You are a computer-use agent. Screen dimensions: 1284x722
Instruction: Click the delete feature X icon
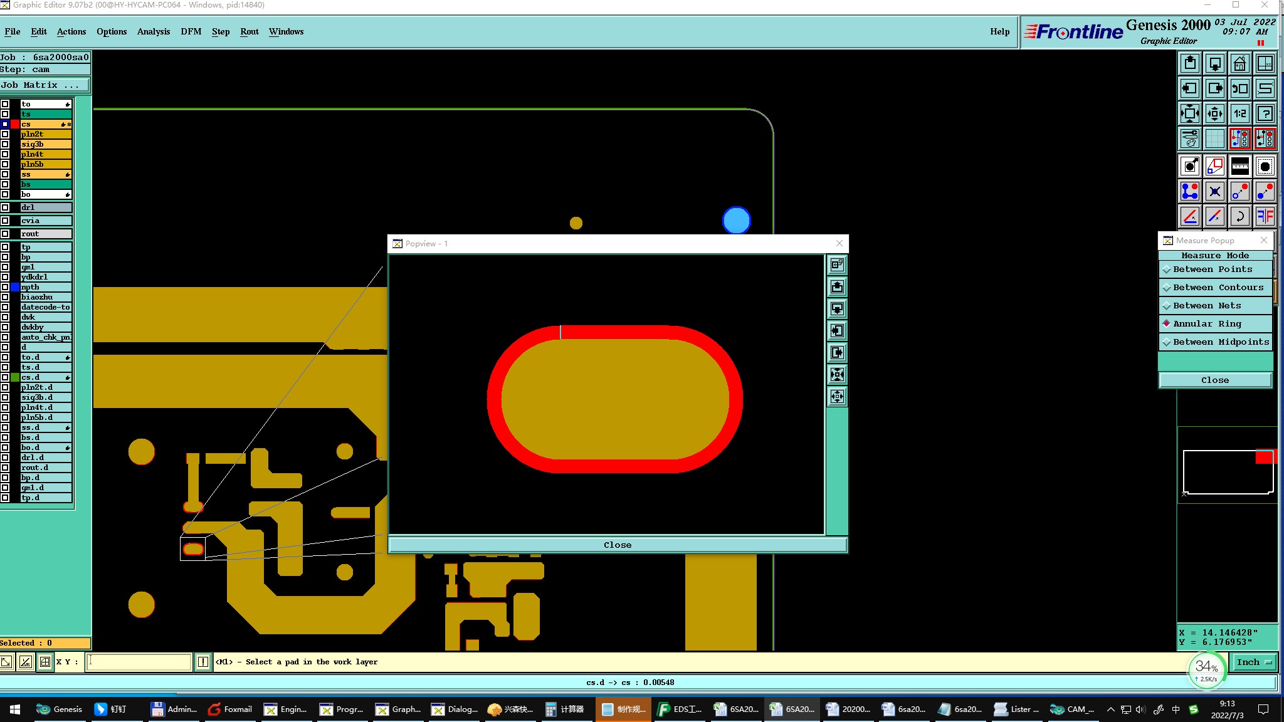point(1215,191)
